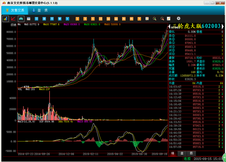Select the 4hr interval icon
This screenshot has height=162, width=226.
[131, 19]
